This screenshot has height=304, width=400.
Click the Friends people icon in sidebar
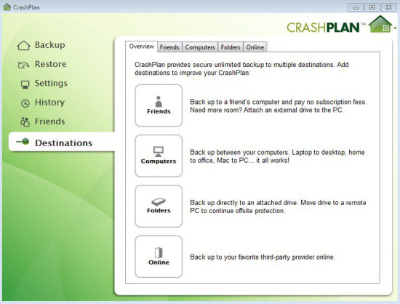click(x=25, y=122)
